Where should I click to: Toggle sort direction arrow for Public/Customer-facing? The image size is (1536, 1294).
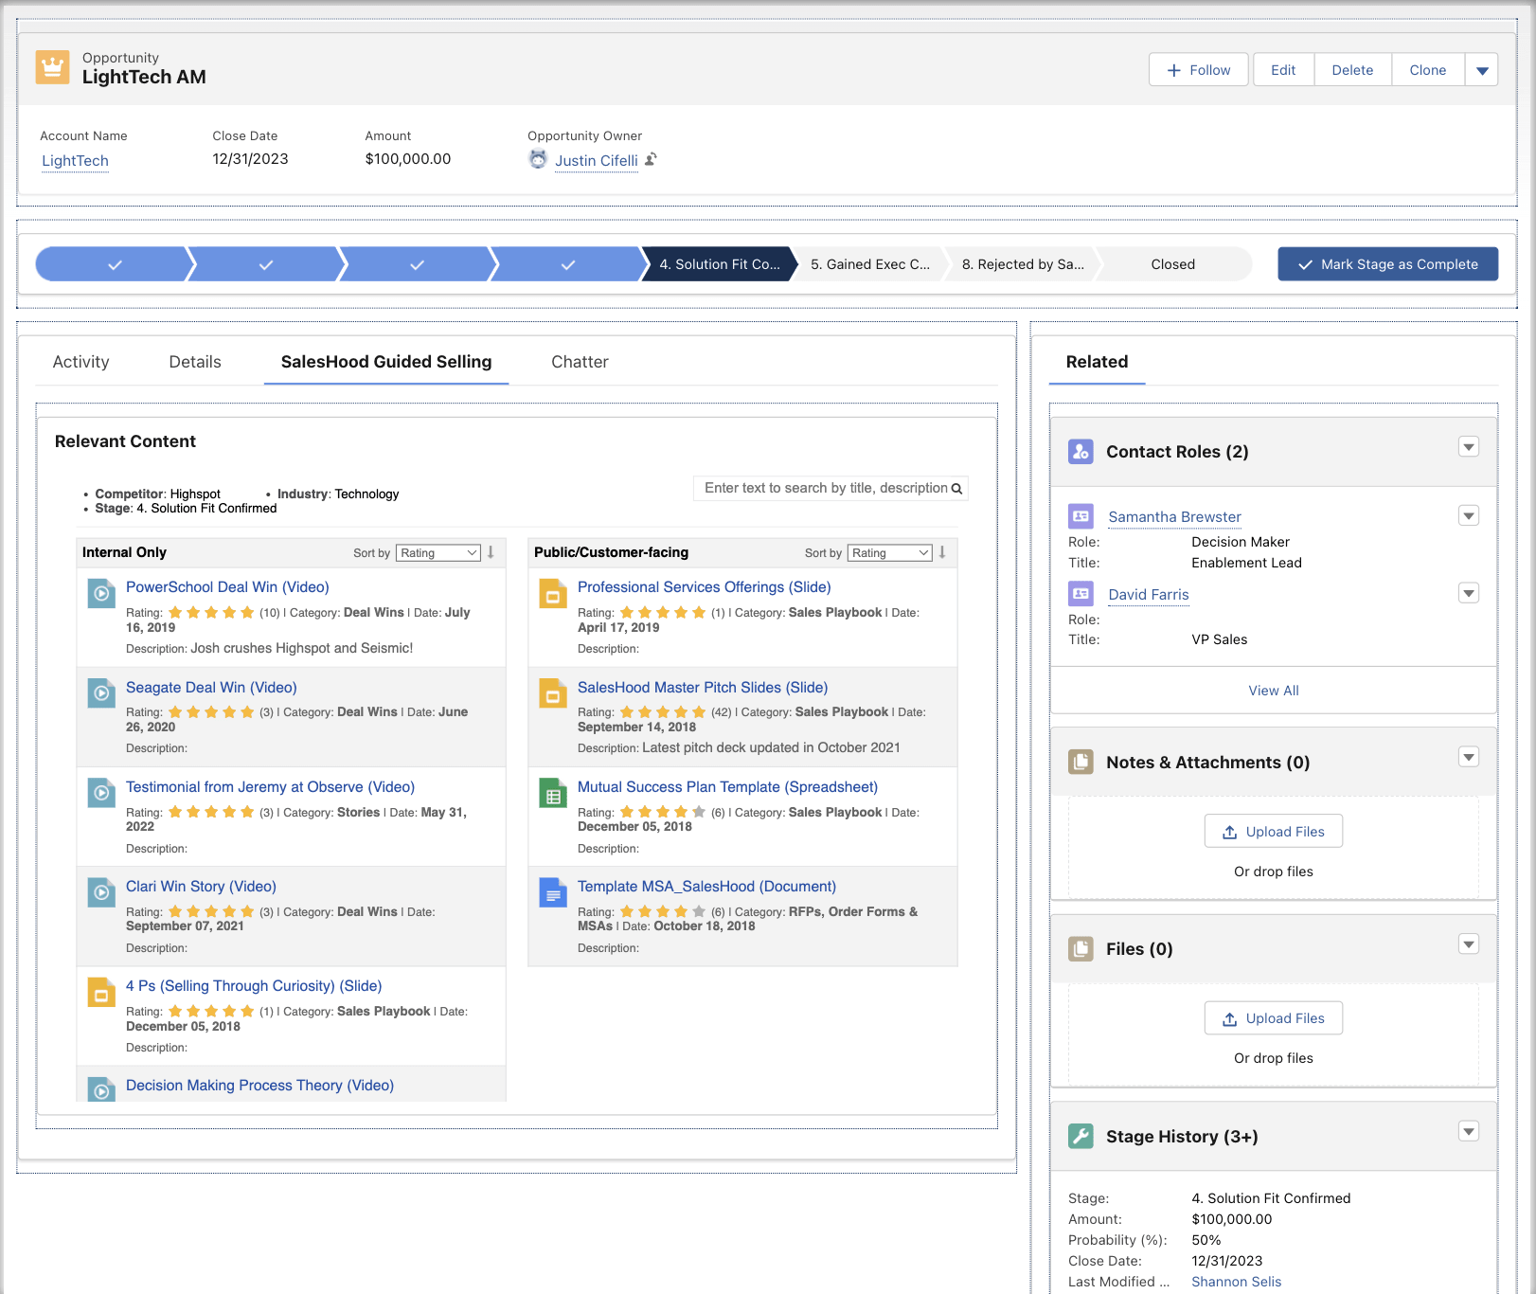coord(942,552)
